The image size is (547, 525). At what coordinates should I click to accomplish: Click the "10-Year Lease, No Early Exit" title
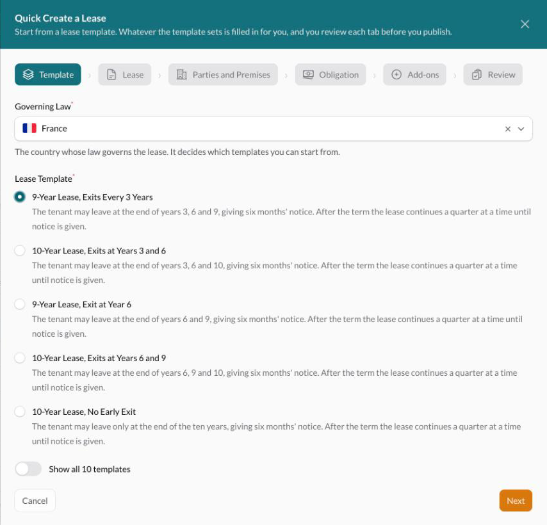click(84, 412)
